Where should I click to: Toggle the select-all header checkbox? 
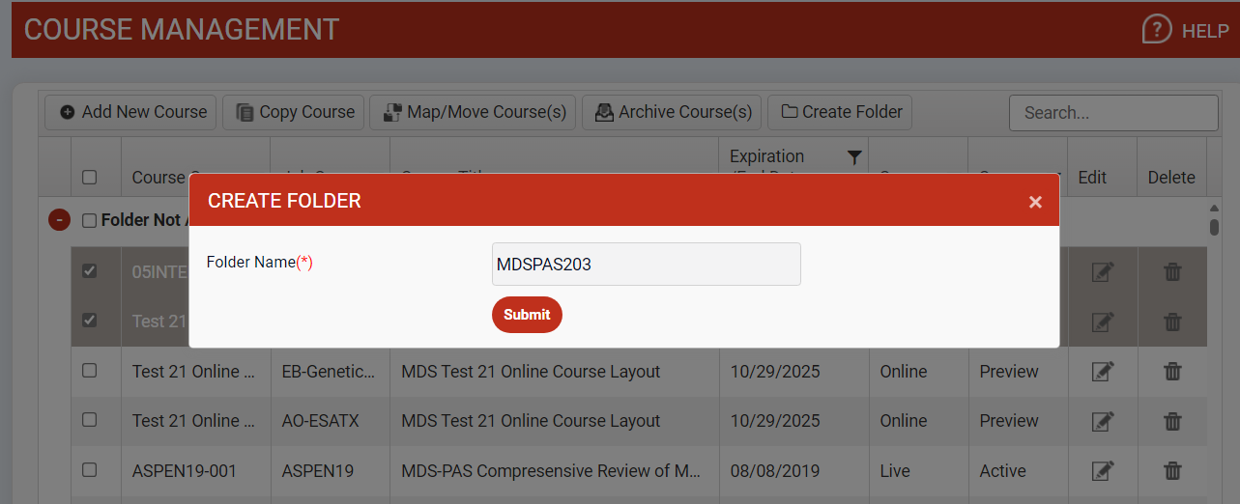tap(90, 178)
